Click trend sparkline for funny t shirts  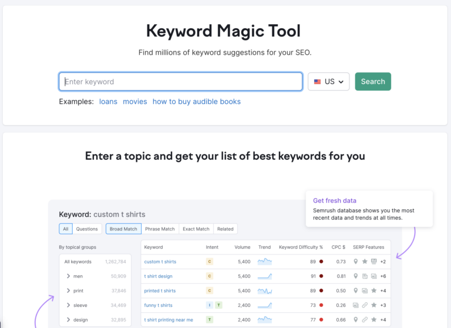265,305
